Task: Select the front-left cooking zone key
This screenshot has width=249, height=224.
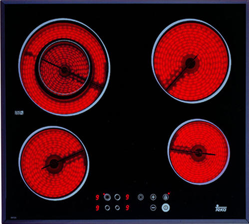Action: coord(107,208)
